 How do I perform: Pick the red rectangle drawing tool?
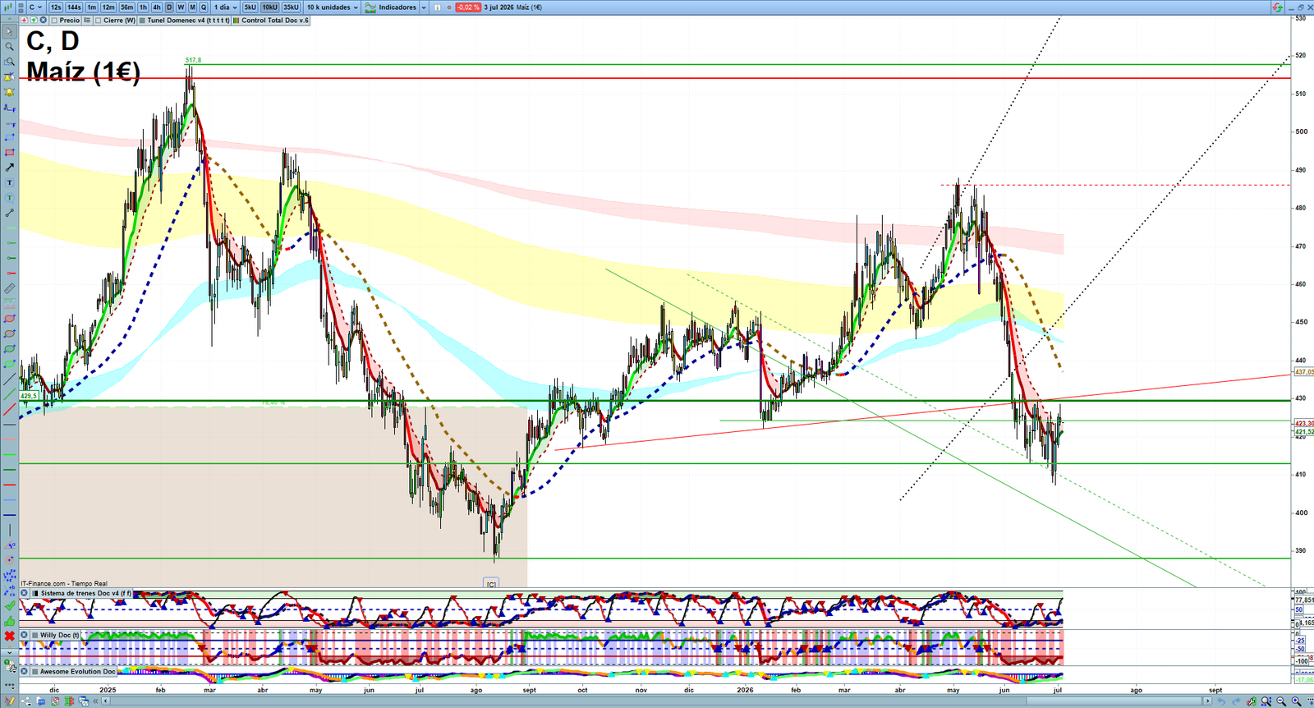pyautogui.click(x=10, y=152)
